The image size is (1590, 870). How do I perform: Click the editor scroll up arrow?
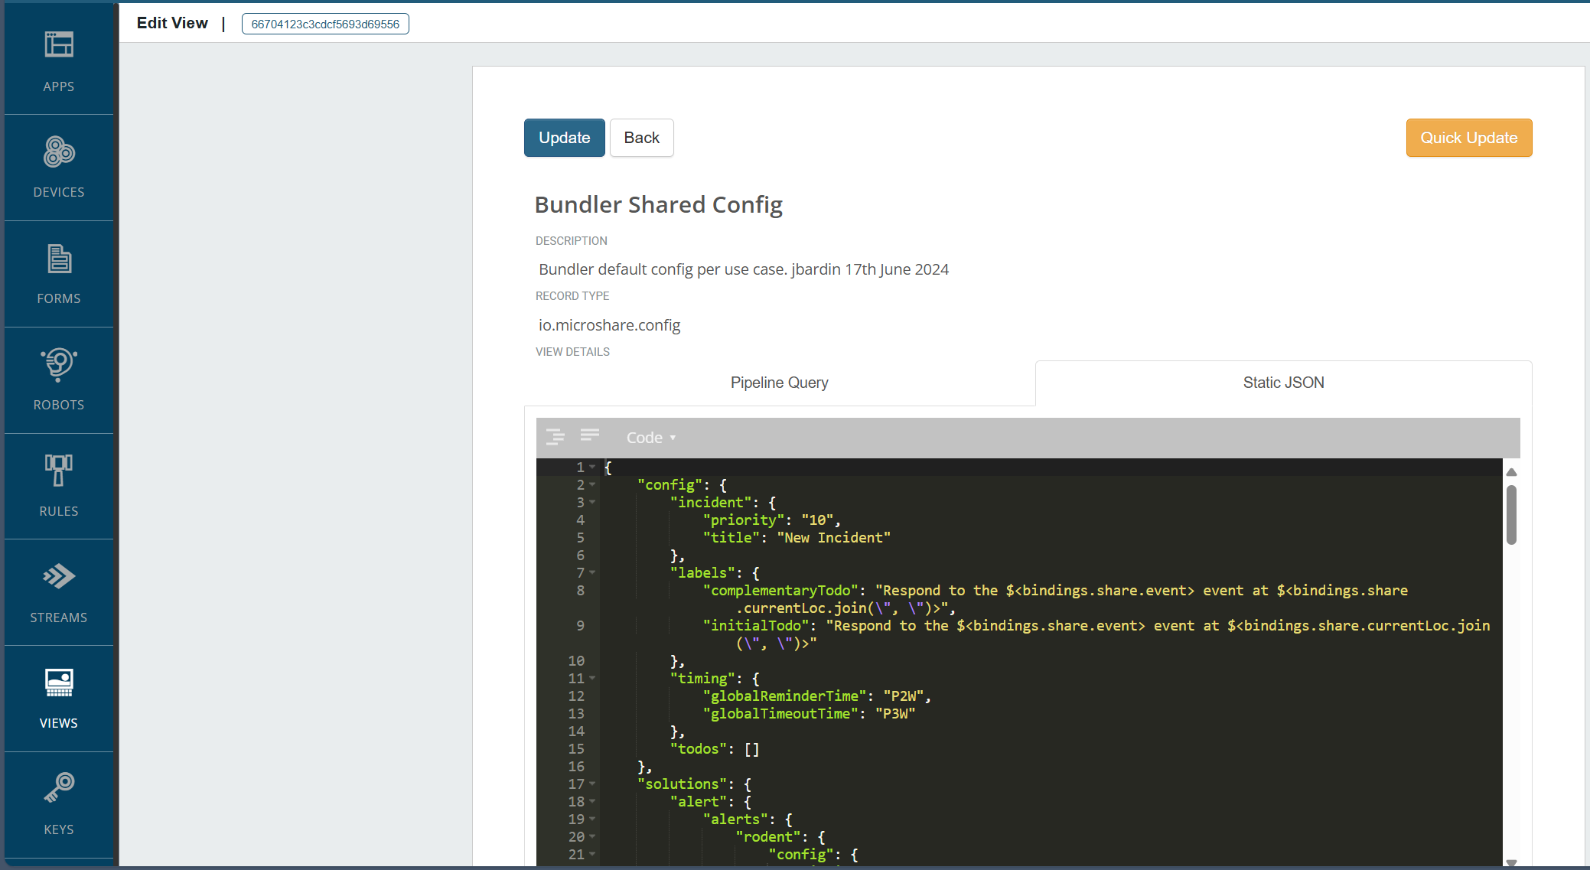coord(1511,472)
